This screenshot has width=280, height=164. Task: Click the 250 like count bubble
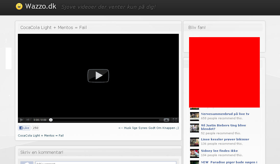(36, 128)
